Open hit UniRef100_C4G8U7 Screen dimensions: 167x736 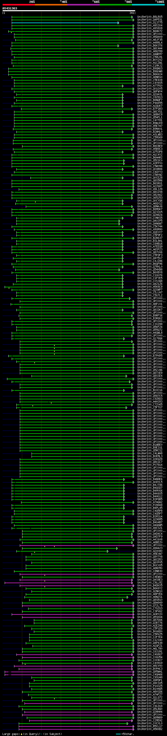(150, 655)
